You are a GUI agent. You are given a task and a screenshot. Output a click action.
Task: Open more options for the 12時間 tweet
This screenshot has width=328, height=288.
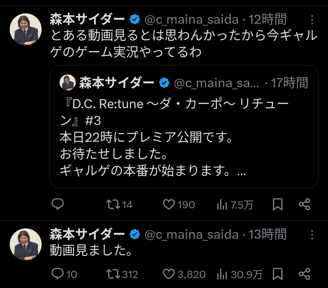coord(312,20)
